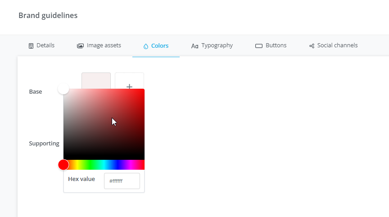Open the Buttons tab

pos(271,45)
